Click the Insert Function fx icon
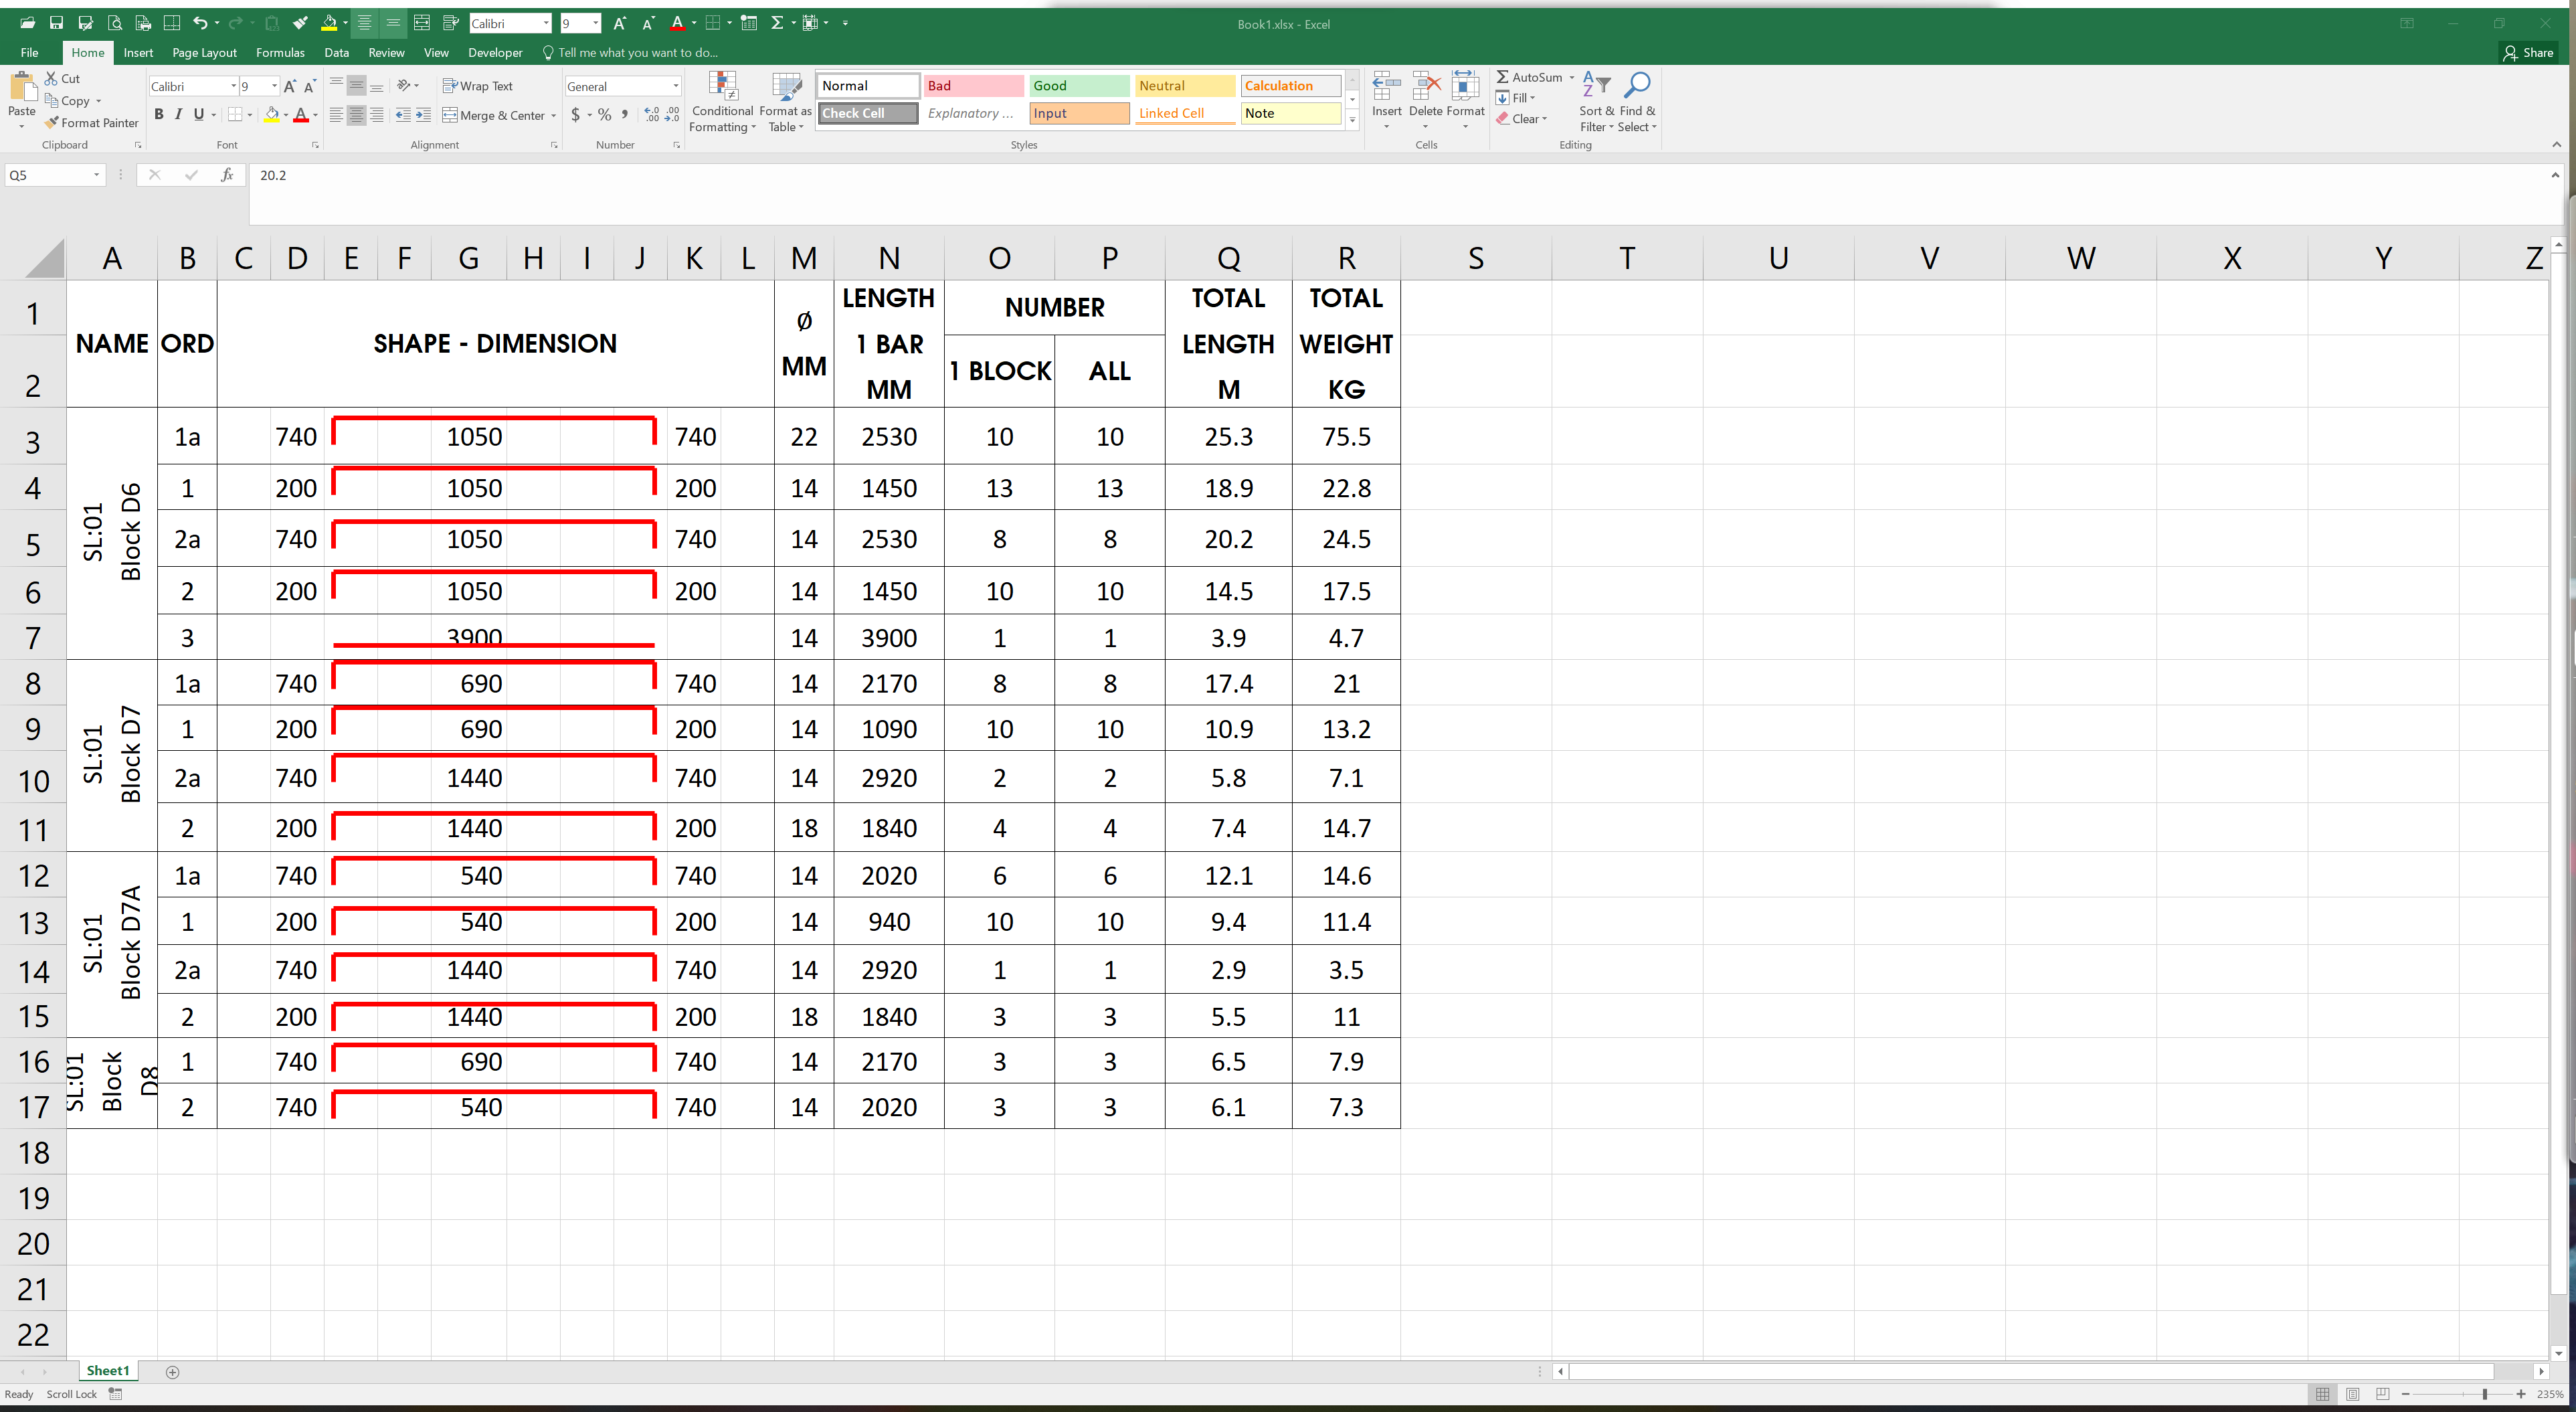This screenshot has height=1412, width=2576. [x=227, y=175]
